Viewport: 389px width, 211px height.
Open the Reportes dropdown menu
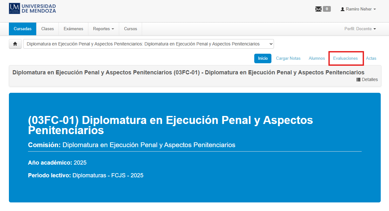pyautogui.click(x=103, y=29)
